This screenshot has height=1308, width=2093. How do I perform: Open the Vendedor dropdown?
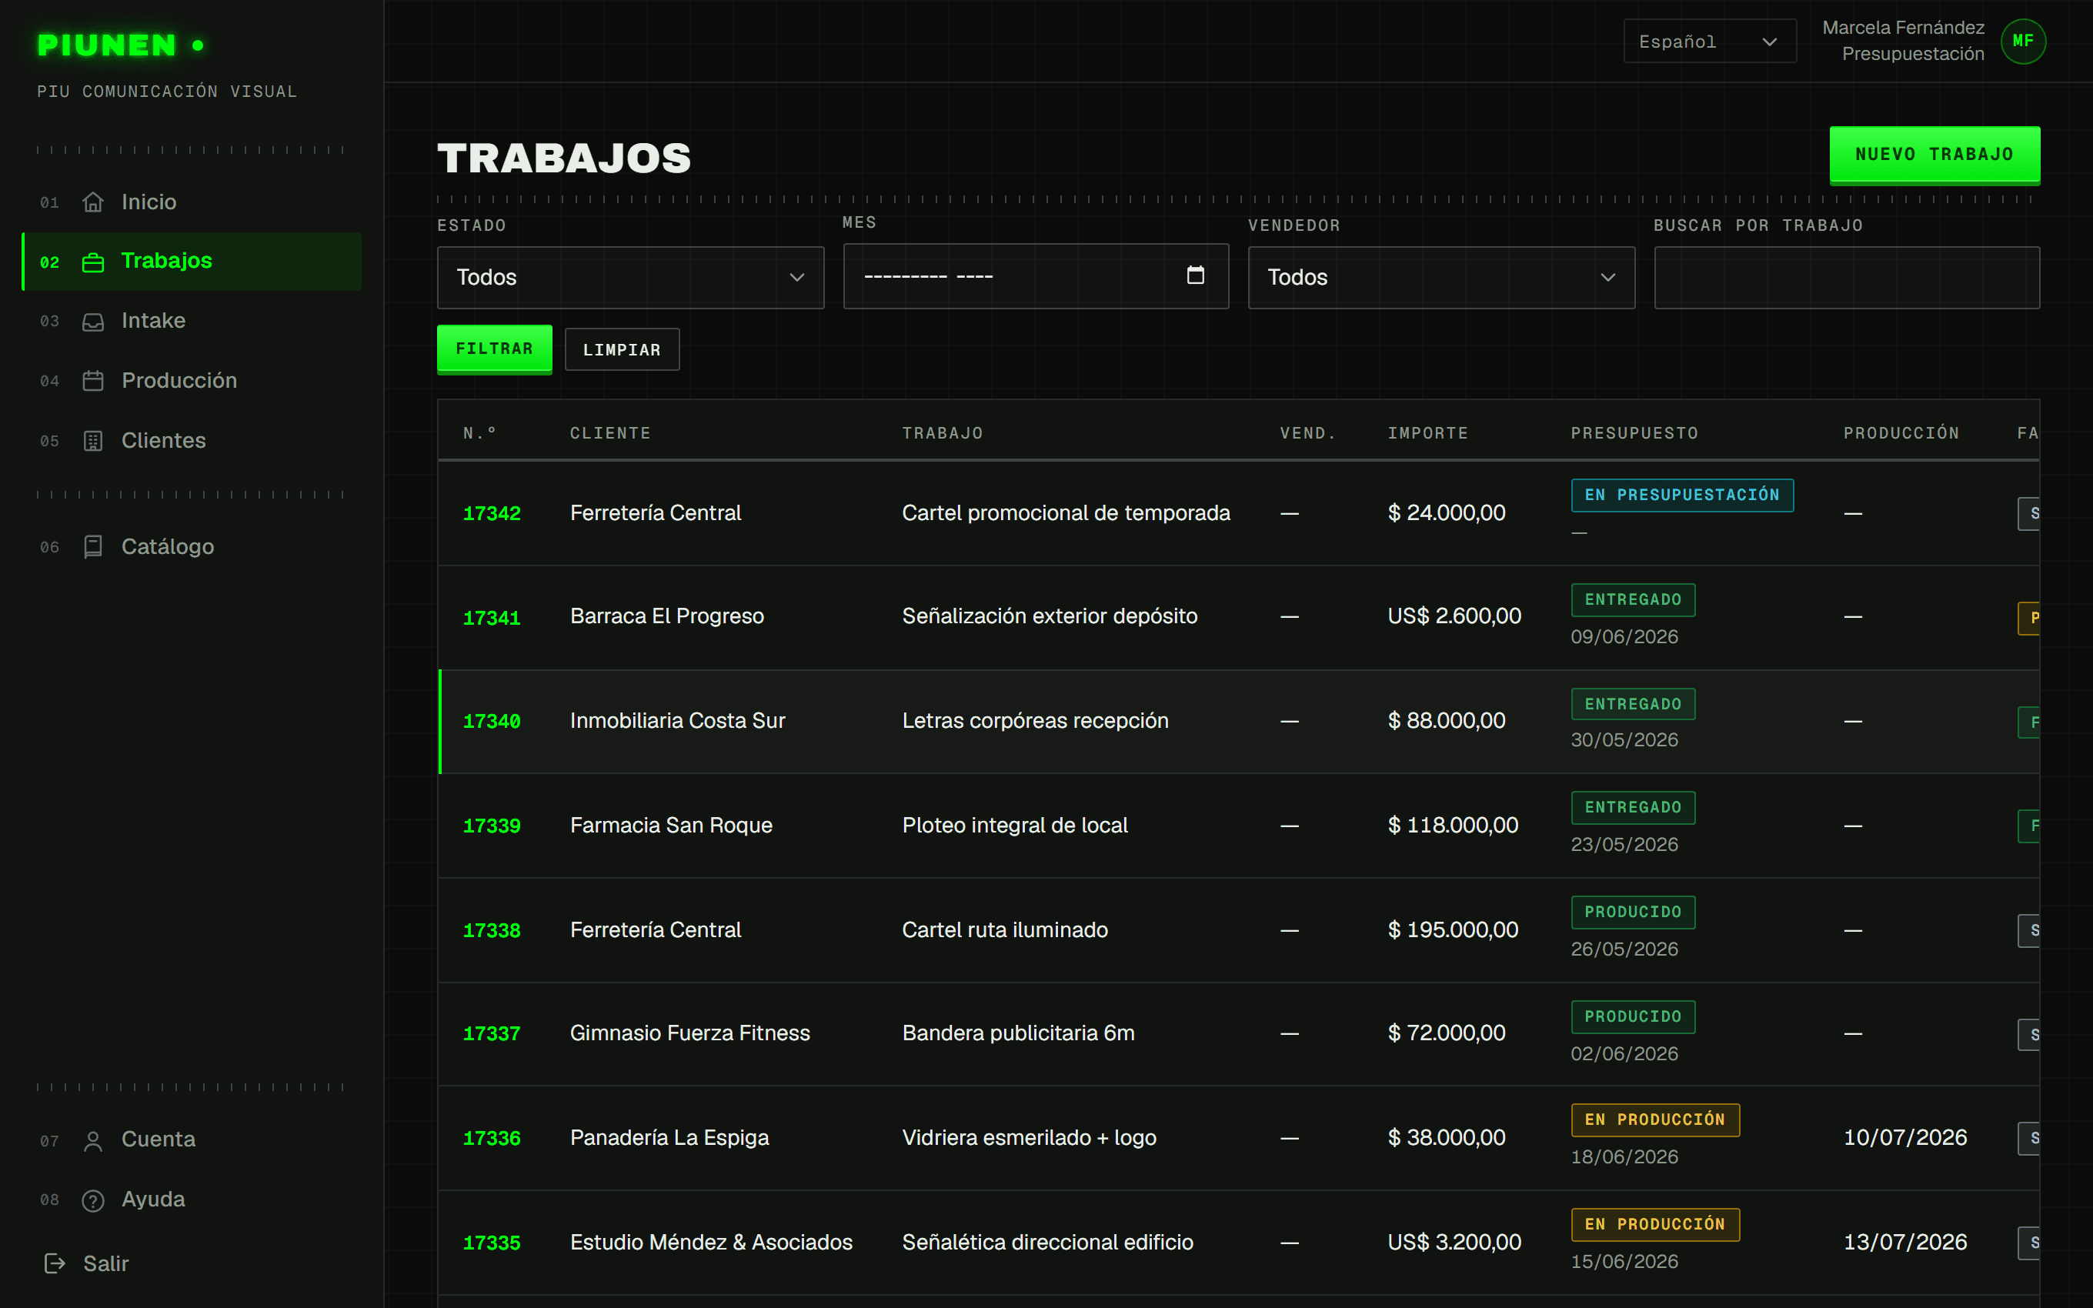tap(1441, 278)
